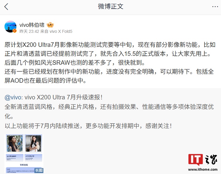Go back using the top-left arrow
The image size is (221, 174).
(6, 7)
